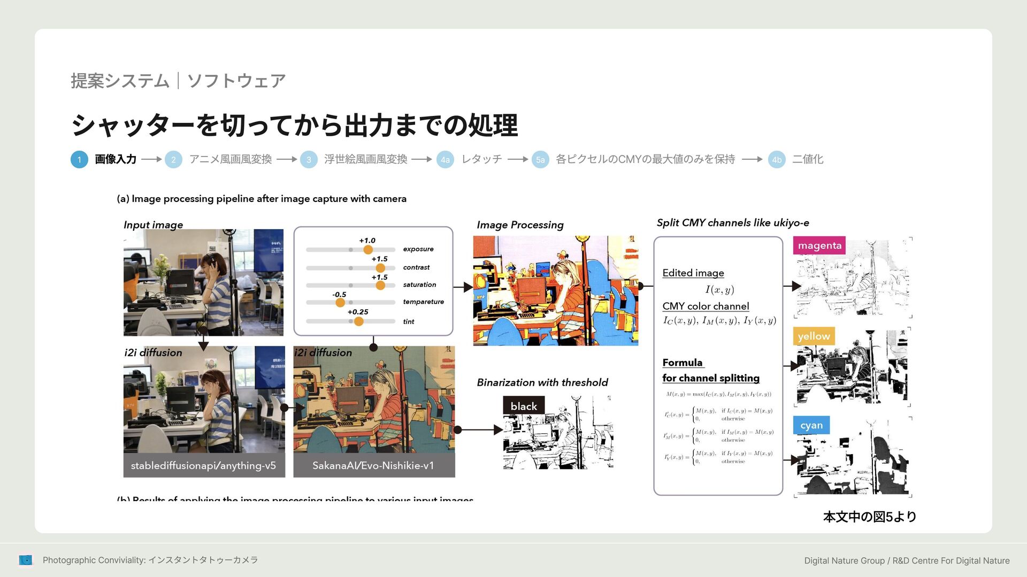Click the step 2 circle badge
The width and height of the screenshot is (1027, 577).
coord(173,159)
